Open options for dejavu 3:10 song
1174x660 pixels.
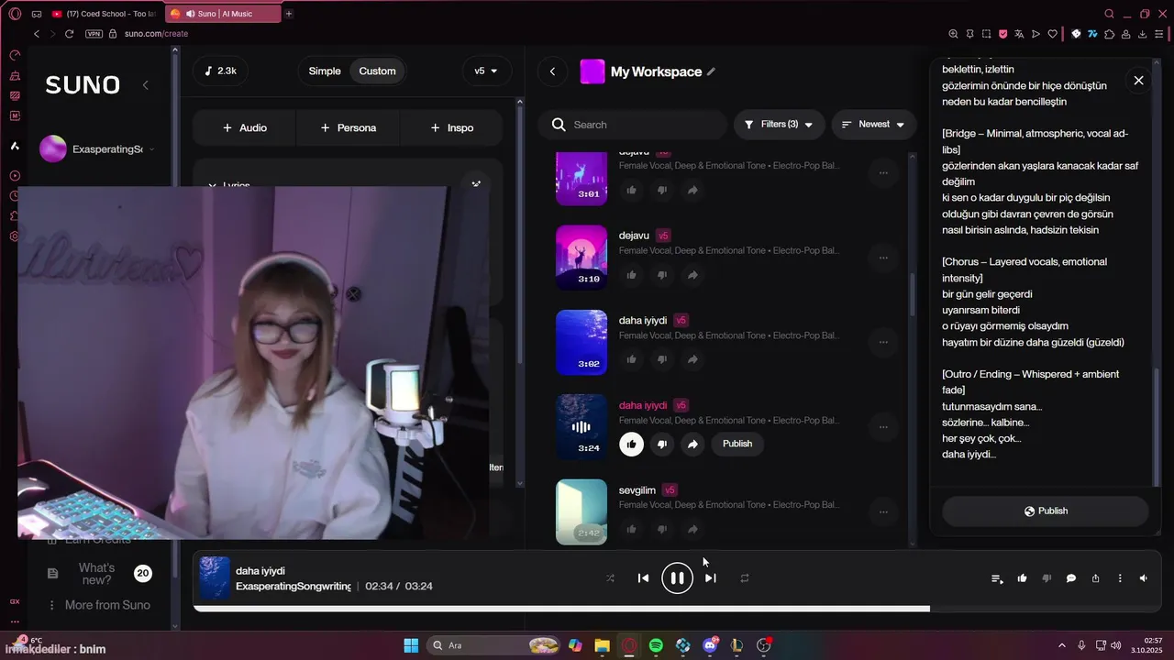(883, 258)
